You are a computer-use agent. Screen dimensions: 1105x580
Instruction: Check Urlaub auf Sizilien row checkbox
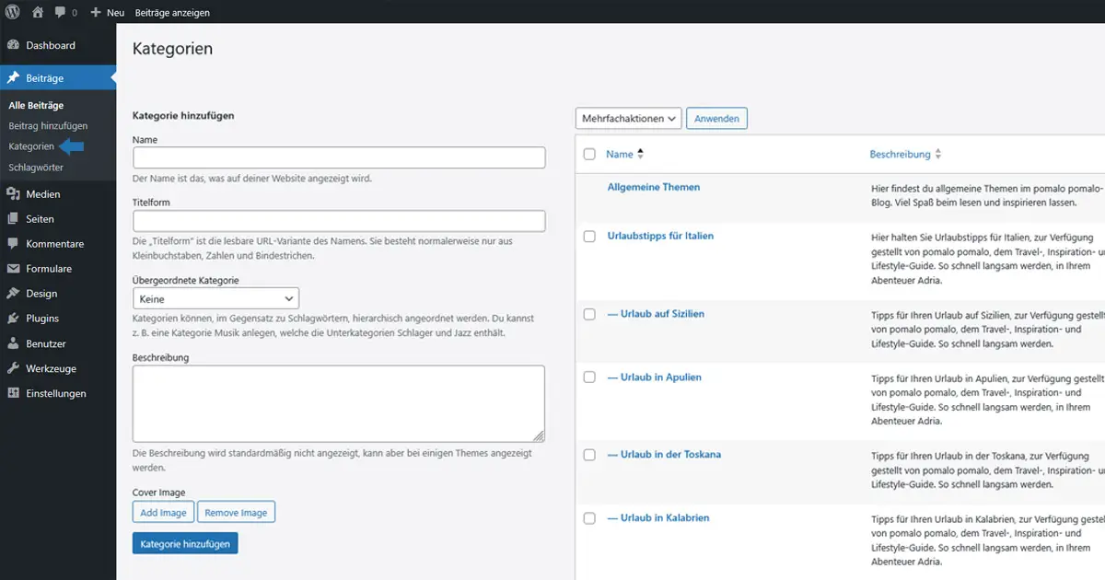click(589, 314)
